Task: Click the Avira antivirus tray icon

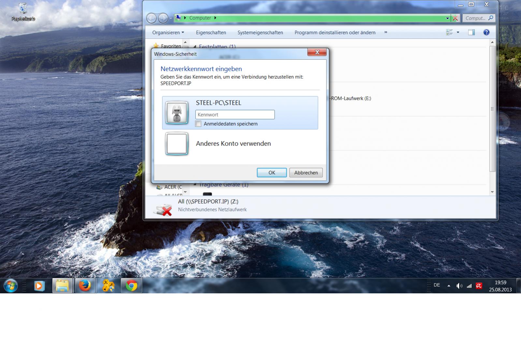Action: [479, 286]
